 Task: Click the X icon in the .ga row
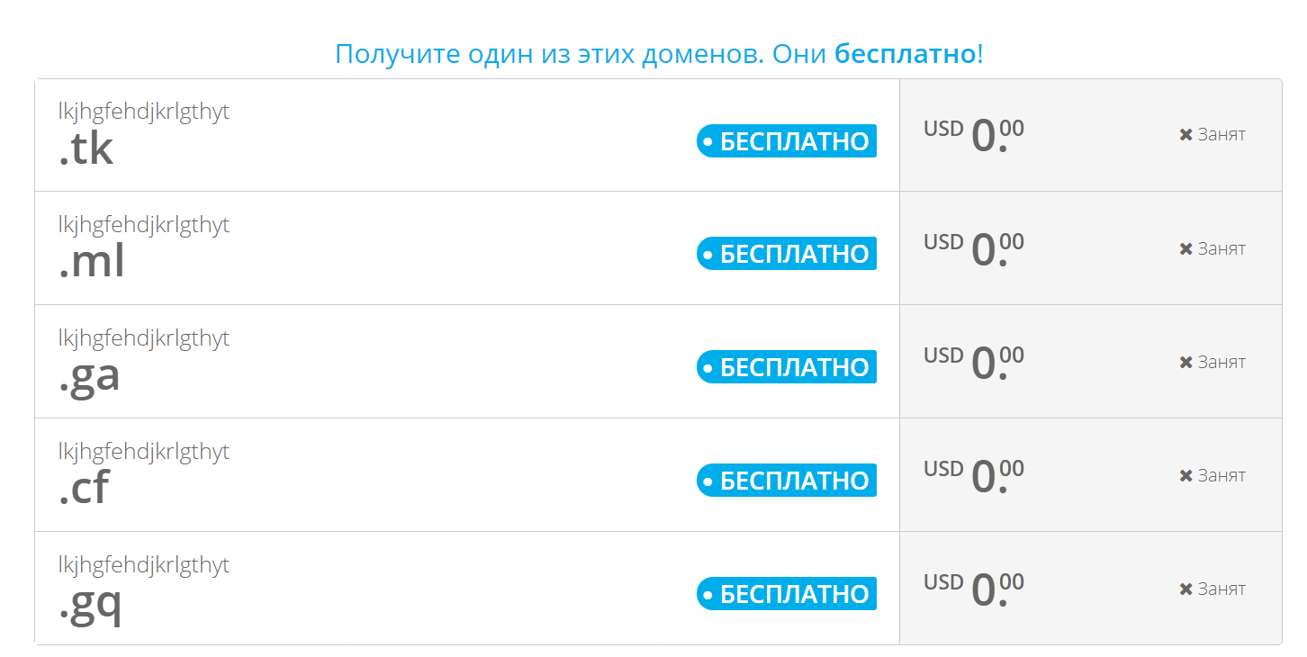pyautogui.click(x=1185, y=363)
